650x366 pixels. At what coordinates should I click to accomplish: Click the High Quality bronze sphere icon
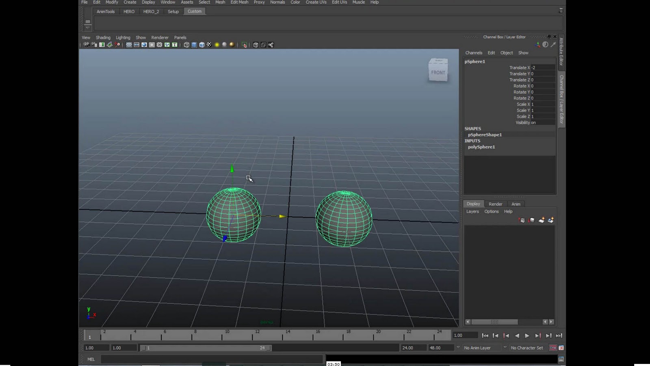(x=232, y=45)
